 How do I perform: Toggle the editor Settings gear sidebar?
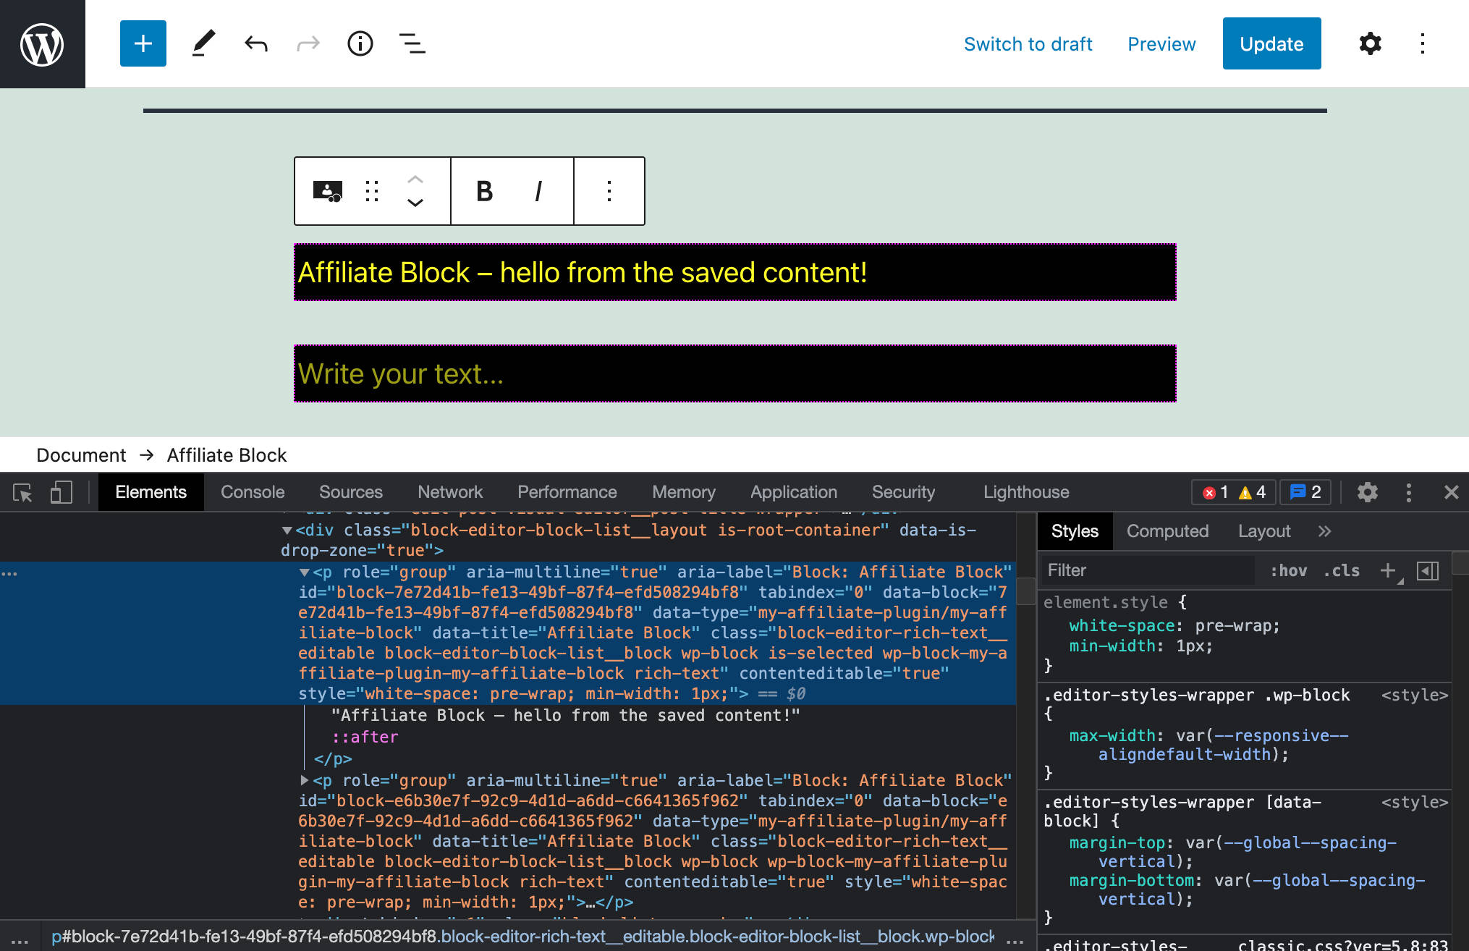click(x=1370, y=44)
